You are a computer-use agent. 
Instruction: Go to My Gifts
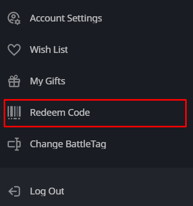point(97,81)
